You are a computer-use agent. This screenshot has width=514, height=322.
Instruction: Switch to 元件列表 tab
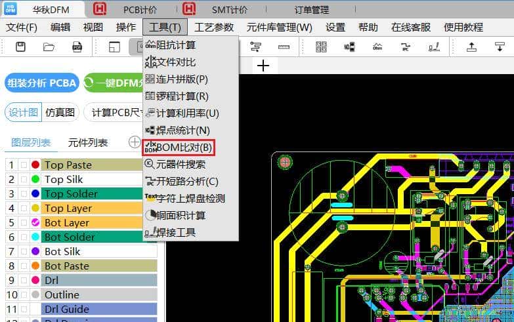pyautogui.click(x=88, y=143)
